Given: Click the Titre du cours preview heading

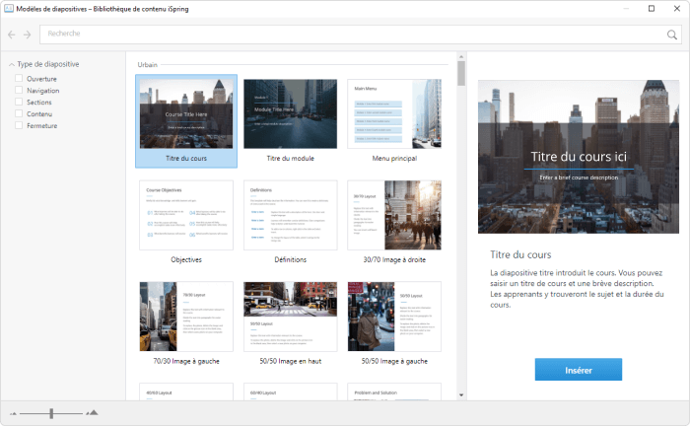Looking at the screenshot, I should coord(520,254).
